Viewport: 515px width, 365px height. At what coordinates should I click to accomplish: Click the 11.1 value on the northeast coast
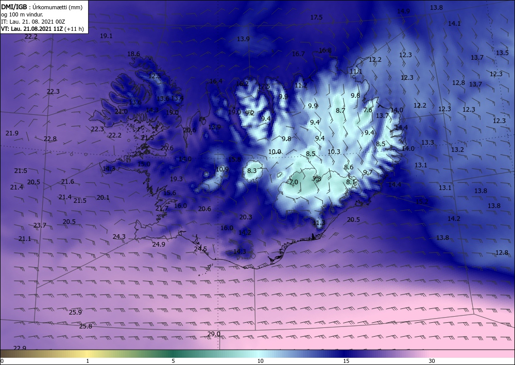pyautogui.click(x=356, y=72)
